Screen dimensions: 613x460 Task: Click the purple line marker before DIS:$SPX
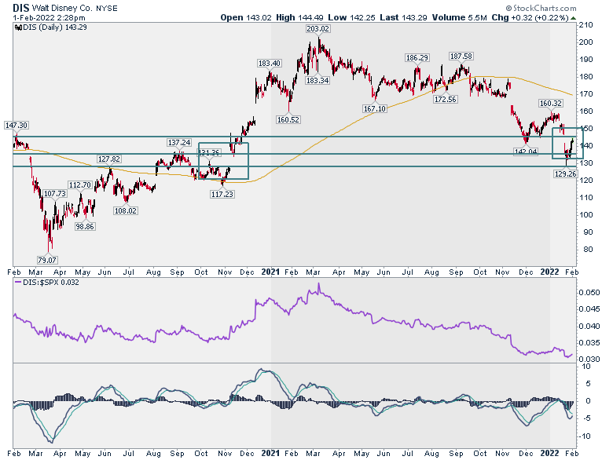click(x=18, y=283)
